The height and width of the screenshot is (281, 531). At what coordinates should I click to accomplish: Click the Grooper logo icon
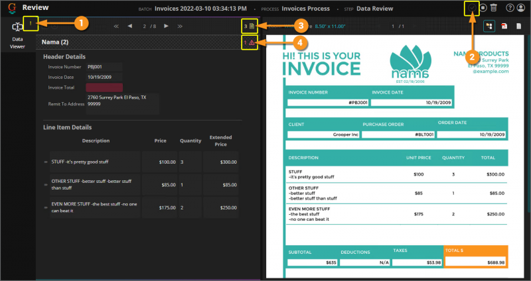tap(11, 8)
